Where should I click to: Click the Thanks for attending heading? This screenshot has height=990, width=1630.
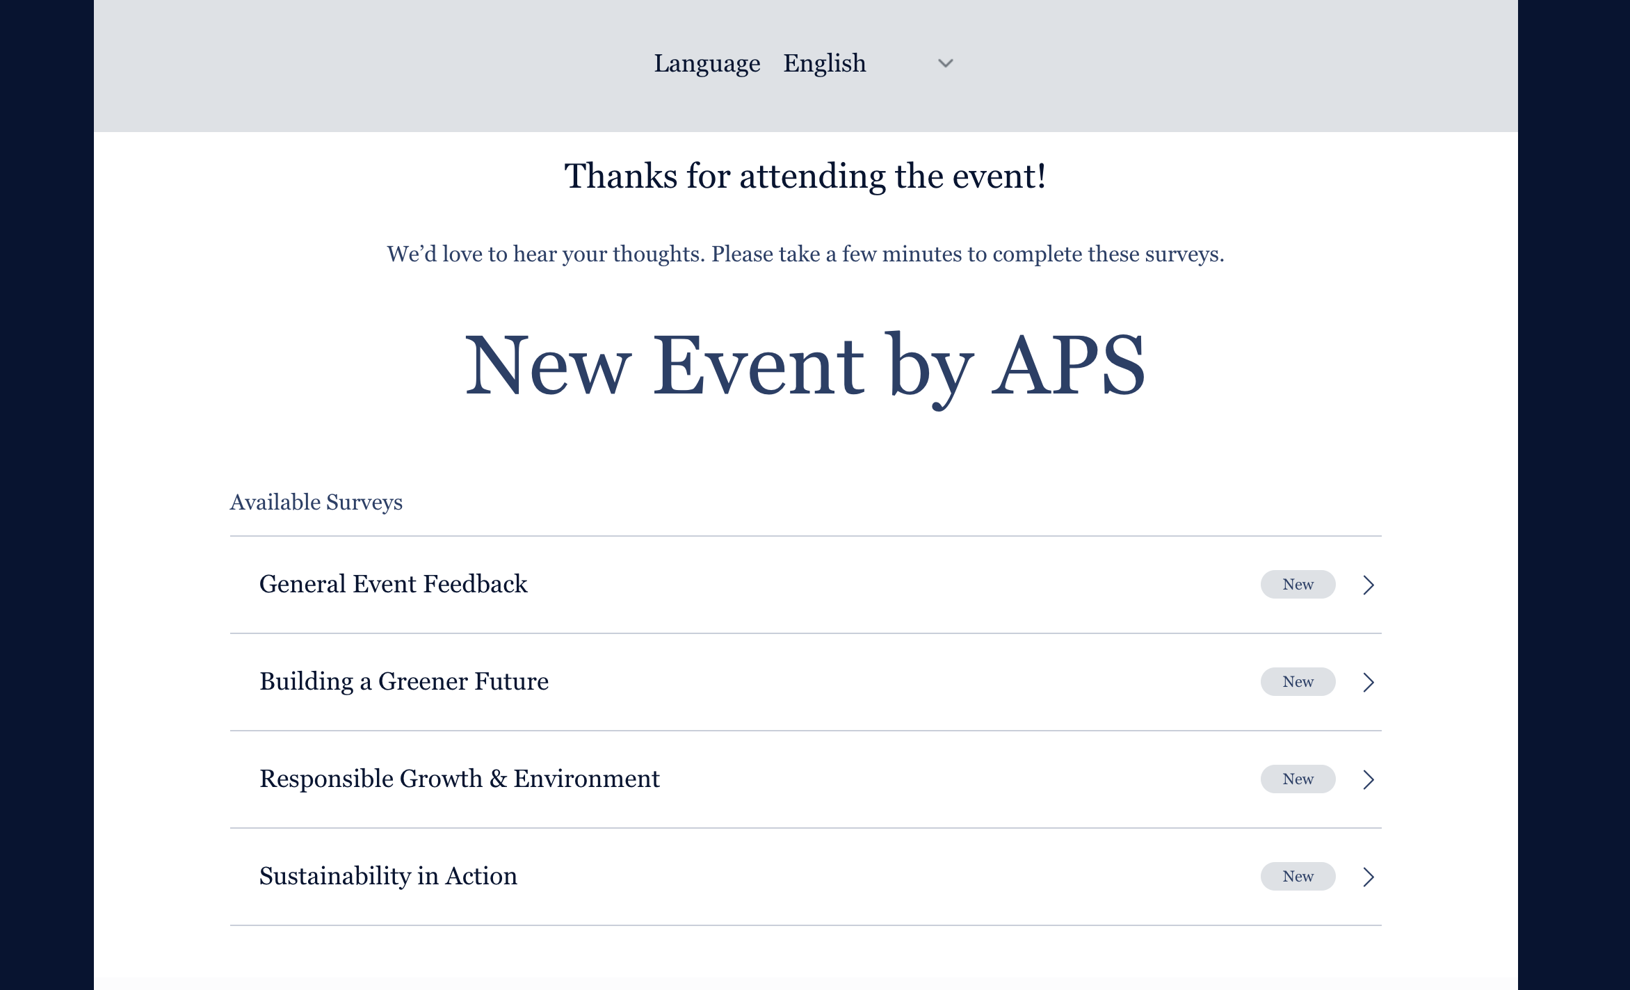(805, 176)
